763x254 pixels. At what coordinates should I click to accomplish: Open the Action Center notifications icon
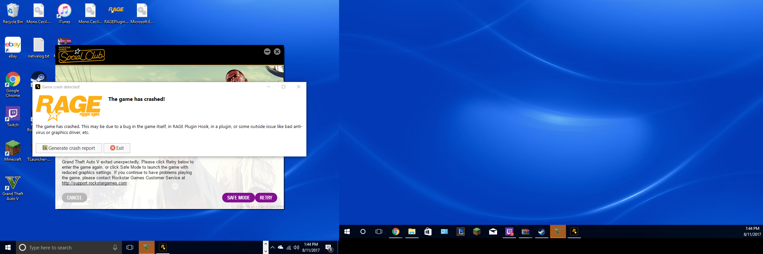(329, 247)
